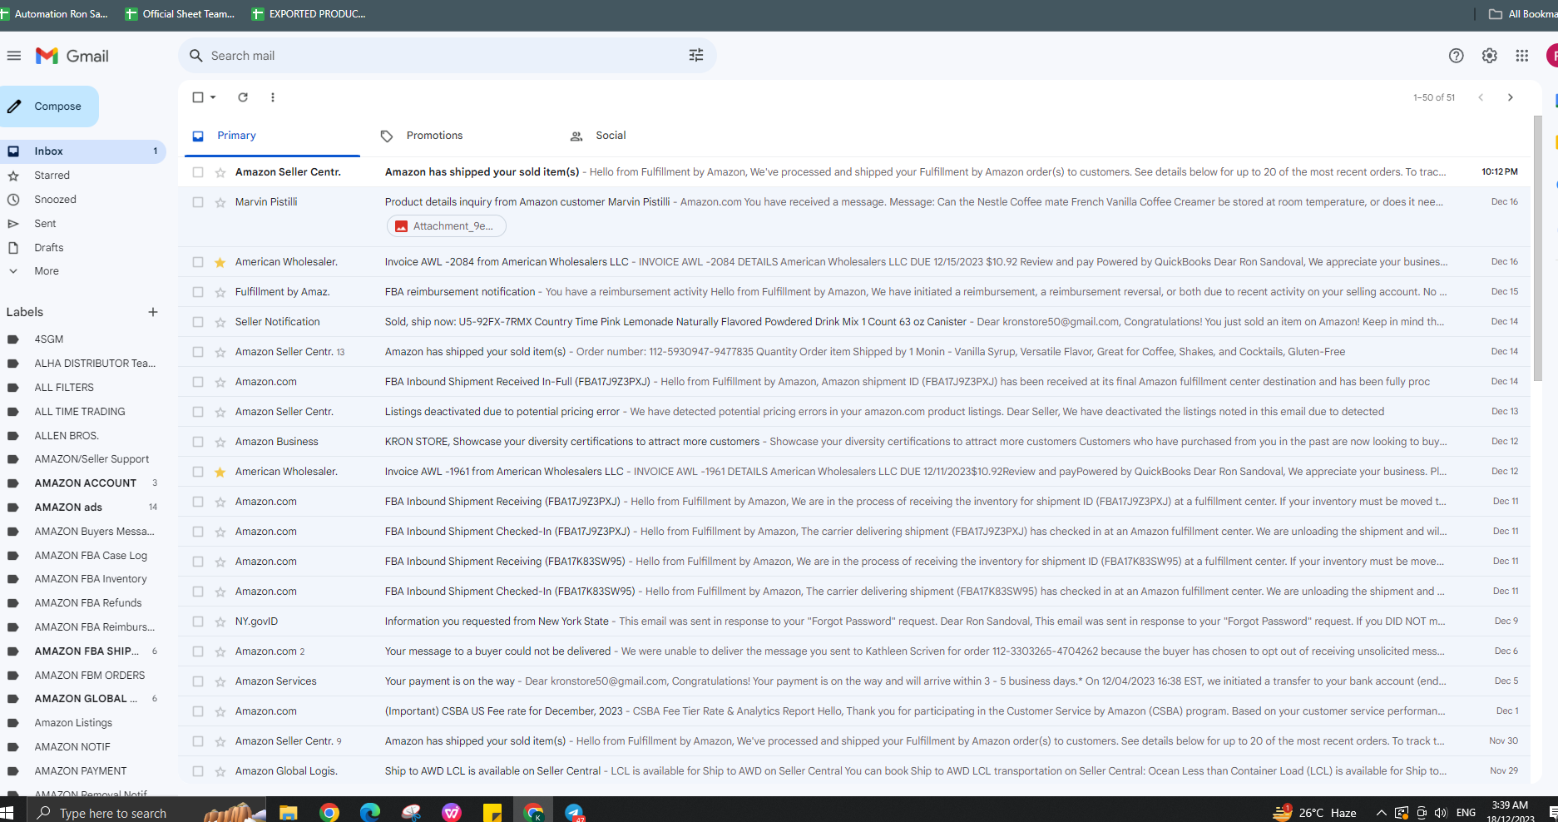Open the Your payment is on the way email
This screenshot has height=822, width=1558.
[855, 681]
